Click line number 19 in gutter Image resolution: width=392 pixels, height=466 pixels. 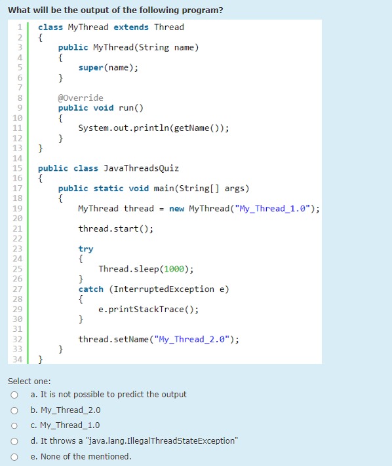pos(18,209)
